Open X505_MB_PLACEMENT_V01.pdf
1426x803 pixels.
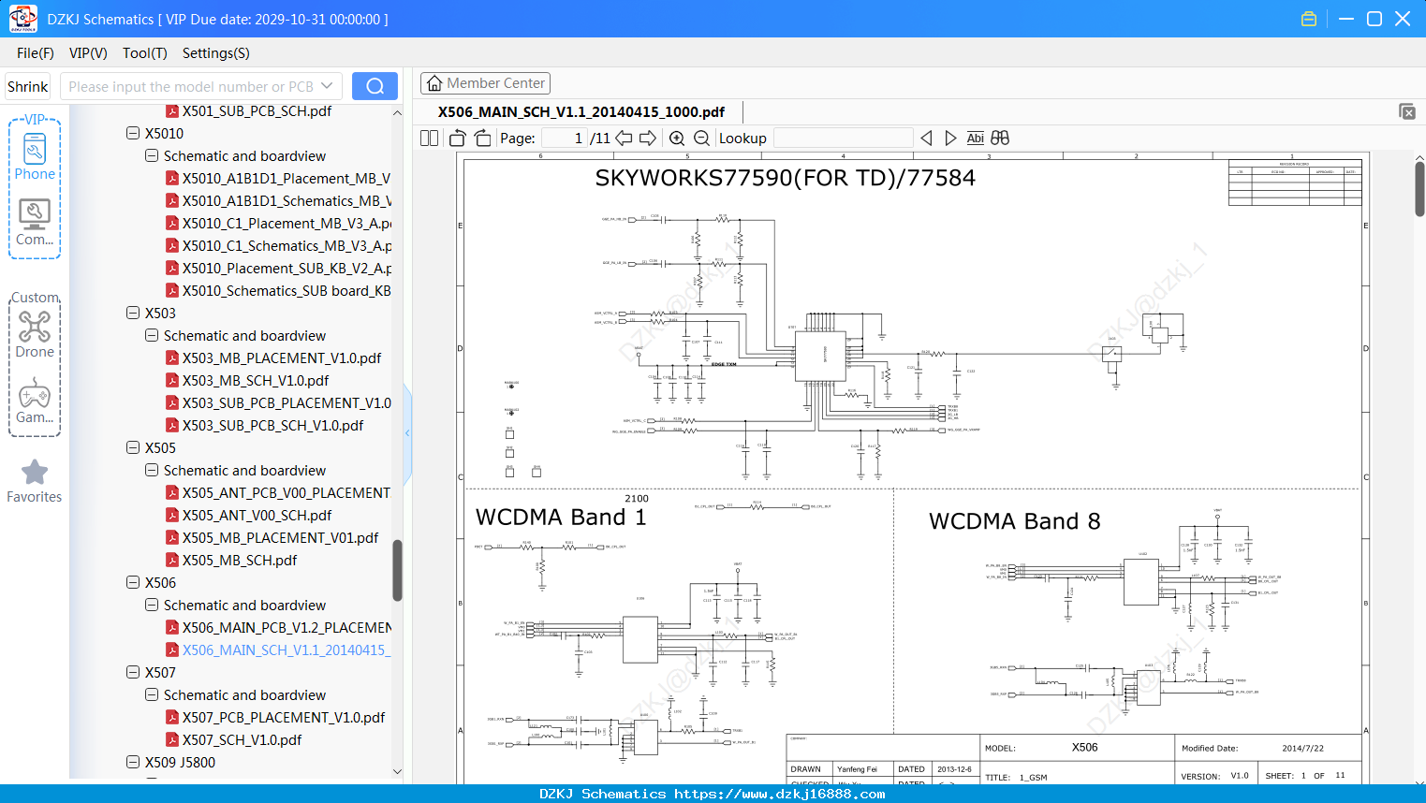tap(280, 538)
